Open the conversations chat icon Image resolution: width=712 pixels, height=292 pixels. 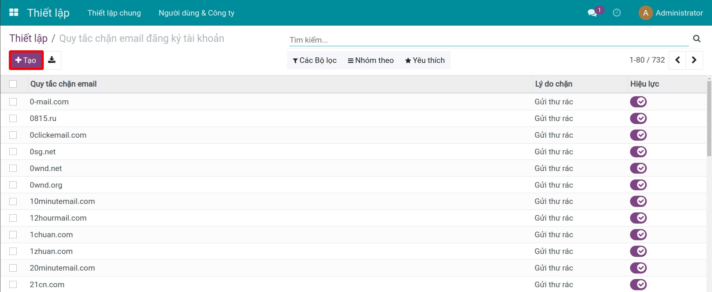592,13
